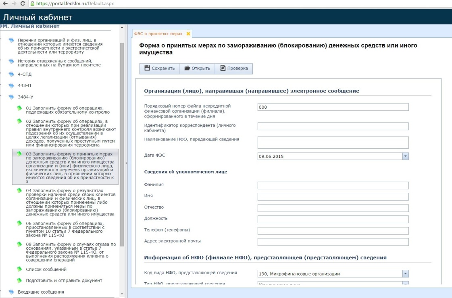
Task: Click the Открыть button
Action: pos(197,68)
